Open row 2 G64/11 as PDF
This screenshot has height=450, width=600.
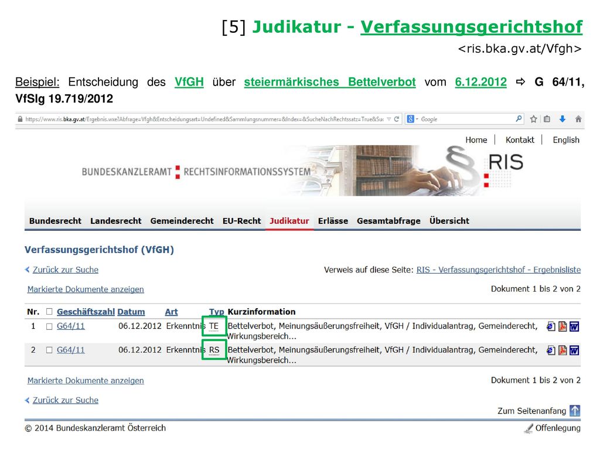click(x=562, y=350)
